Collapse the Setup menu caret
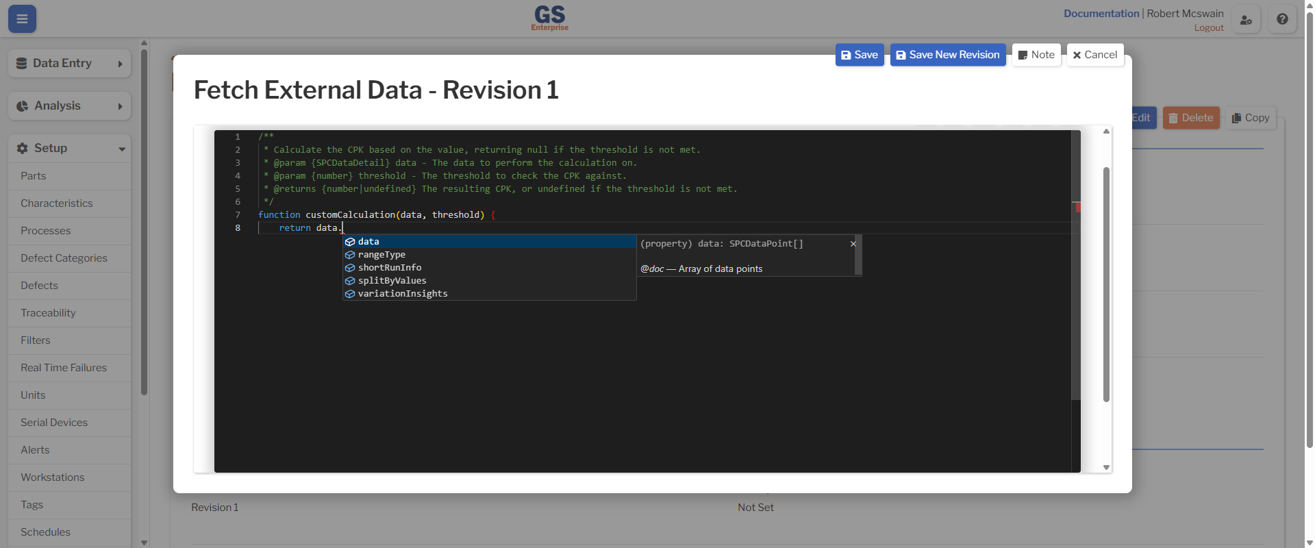Screen dimensions: 1315x548 [122, 149]
